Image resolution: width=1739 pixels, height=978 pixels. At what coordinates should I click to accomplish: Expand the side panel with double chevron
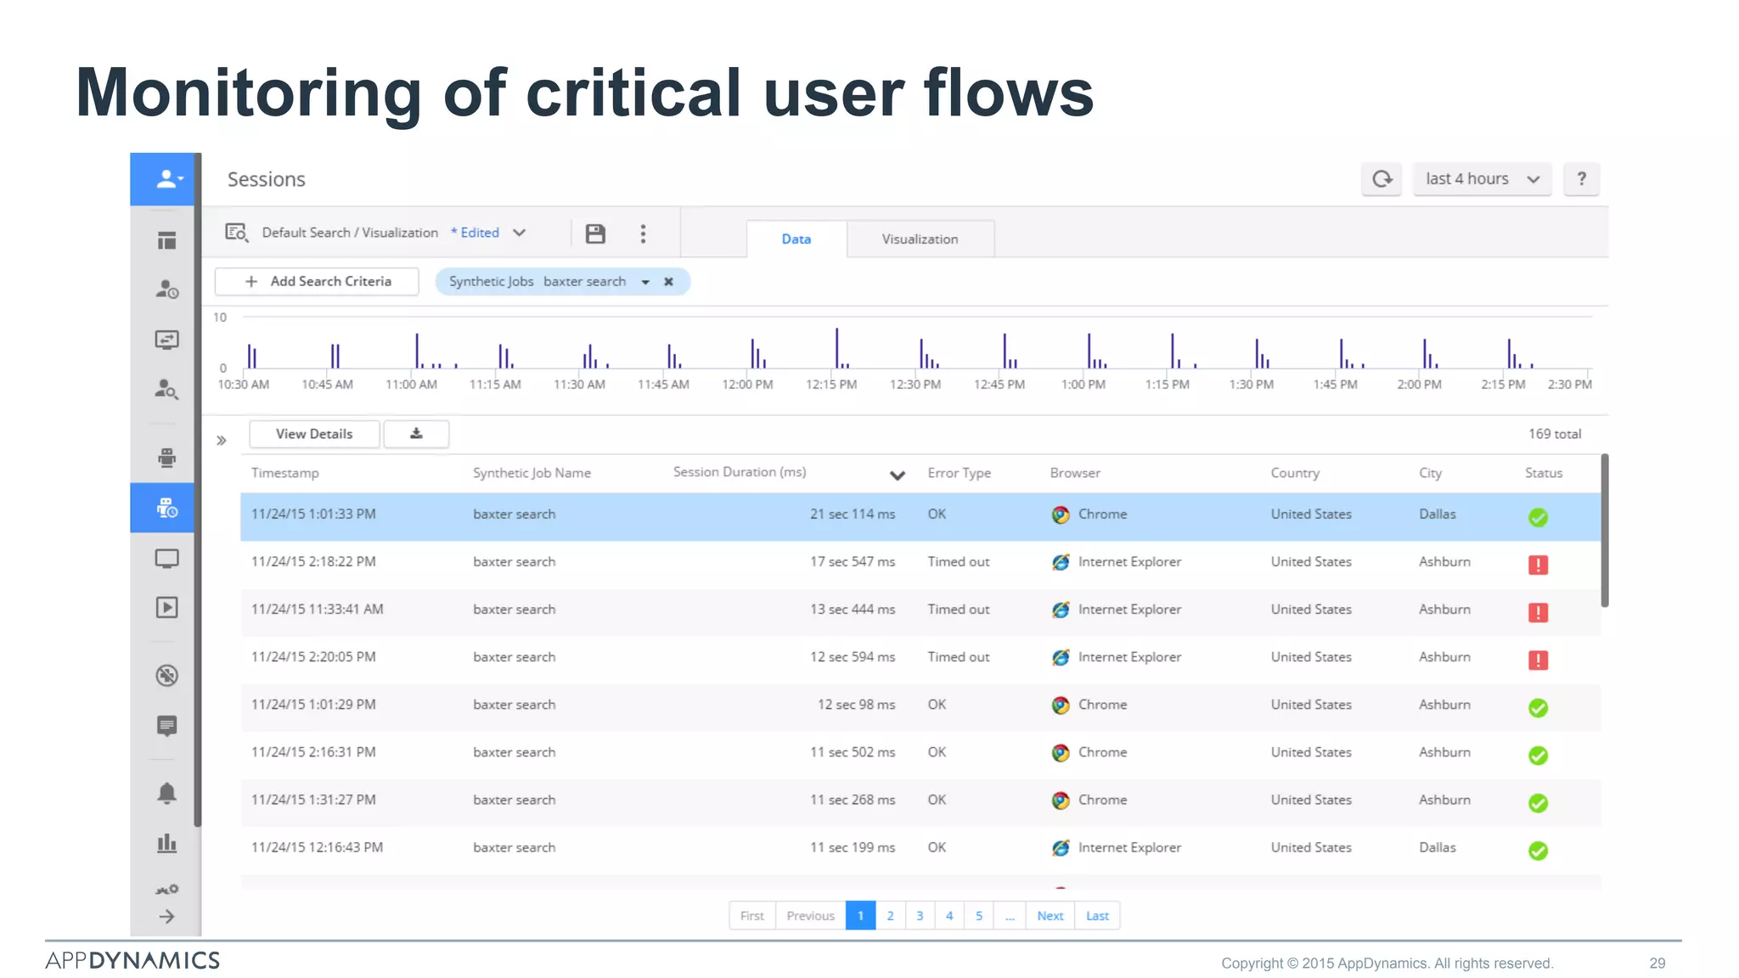(x=222, y=441)
